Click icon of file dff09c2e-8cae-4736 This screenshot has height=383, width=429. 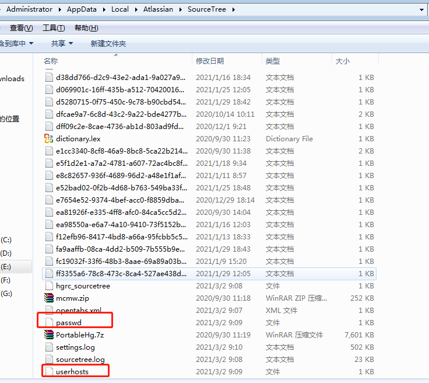[49, 126]
